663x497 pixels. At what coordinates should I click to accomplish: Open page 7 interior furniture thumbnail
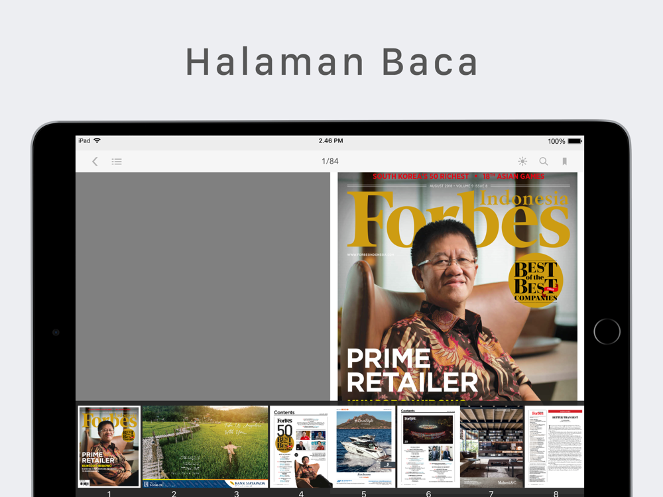[491, 447]
